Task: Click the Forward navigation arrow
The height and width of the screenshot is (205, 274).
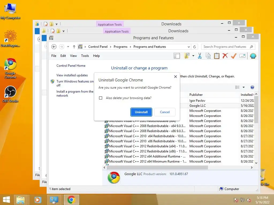Action: point(62,47)
